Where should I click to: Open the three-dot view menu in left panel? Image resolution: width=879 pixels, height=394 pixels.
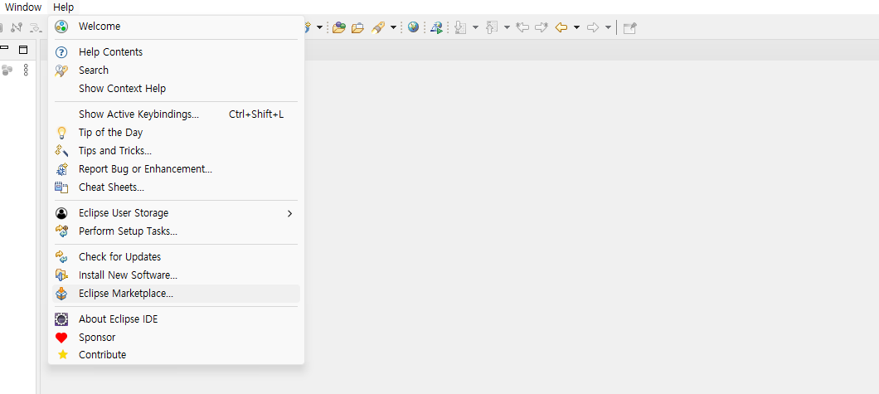point(25,70)
